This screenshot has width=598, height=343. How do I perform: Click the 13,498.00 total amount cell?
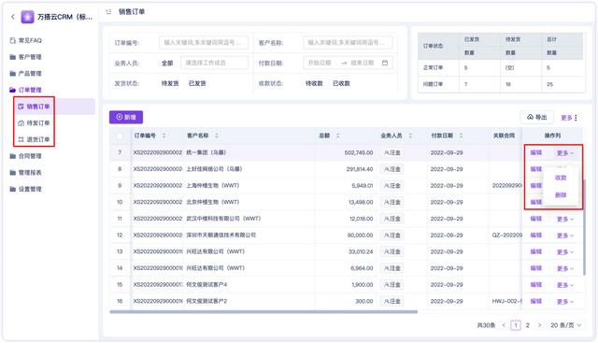pyautogui.click(x=361, y=202)
